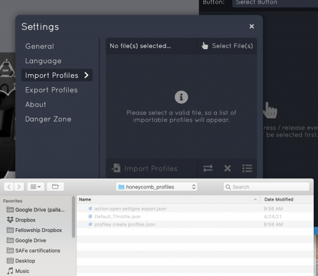
Task: Go forward with the file dialog right arrow
Action: click(x=19, y=186)
